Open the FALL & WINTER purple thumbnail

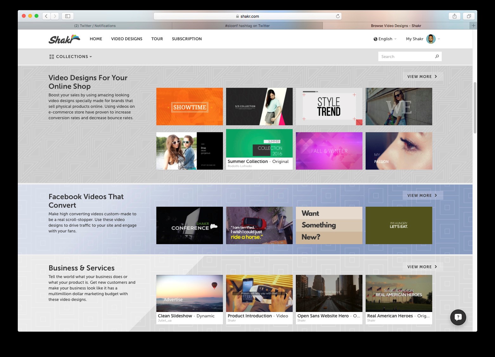pyautogui.click(x=329, y=151)
